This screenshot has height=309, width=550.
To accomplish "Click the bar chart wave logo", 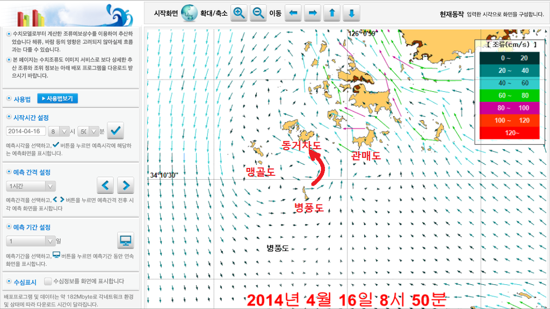I will [x=75, y=15].
